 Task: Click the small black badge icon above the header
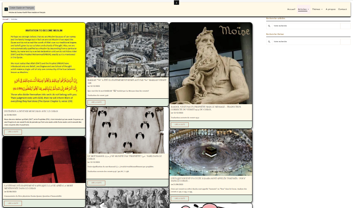176,2
